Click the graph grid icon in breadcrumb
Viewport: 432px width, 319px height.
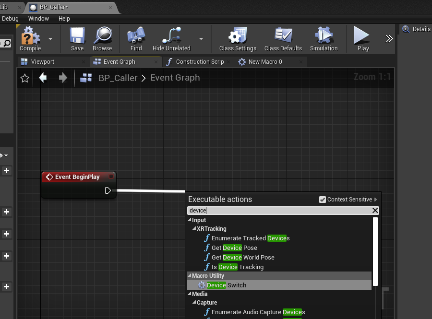click(x=86, y=78)
